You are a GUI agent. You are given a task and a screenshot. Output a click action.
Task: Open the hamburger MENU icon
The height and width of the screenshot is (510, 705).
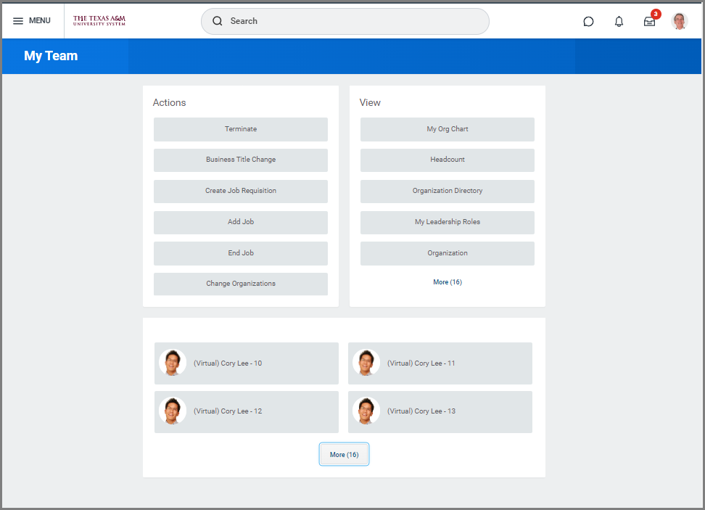click(18, 21)
